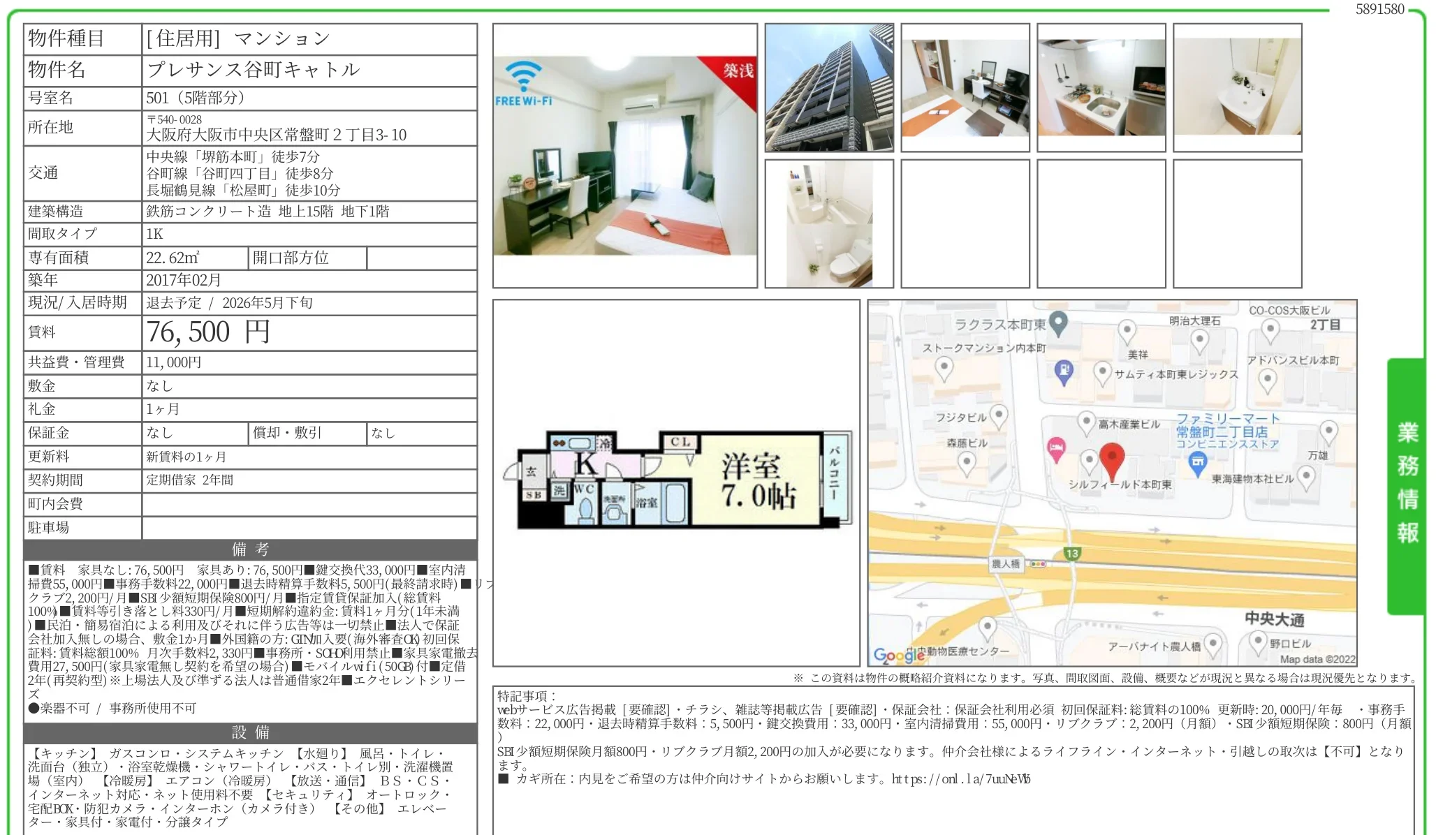Open the onl.la viewing request link
This screenshot has height=835, width=1436.
960,779
